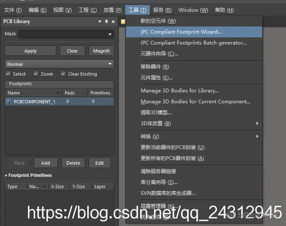Image resolution: width=286 pixels, height=226 pixels.
Task: Click the Delete footprint button
Action: point(73,163)
